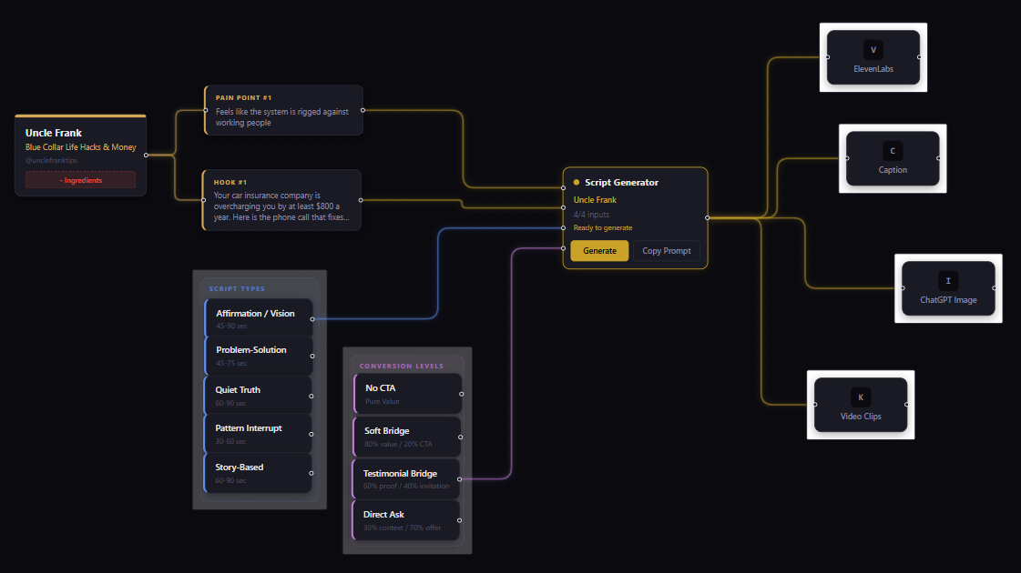The image size is (1021, 573).
Task: Click Conversion Levels group header
Action: [401, 367]
